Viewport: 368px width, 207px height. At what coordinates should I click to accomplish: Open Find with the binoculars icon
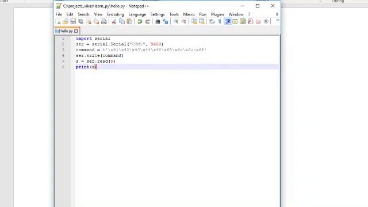point(158,22)
